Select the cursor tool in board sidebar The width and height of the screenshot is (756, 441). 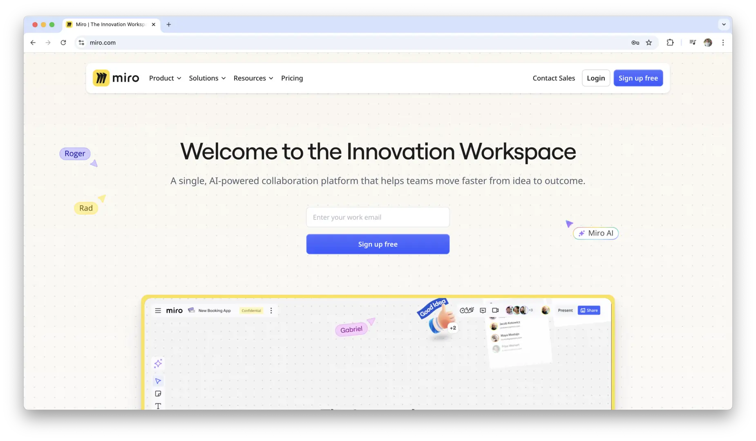[158, 381]
